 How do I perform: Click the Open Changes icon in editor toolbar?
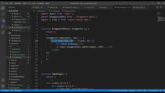click(158, 7)
